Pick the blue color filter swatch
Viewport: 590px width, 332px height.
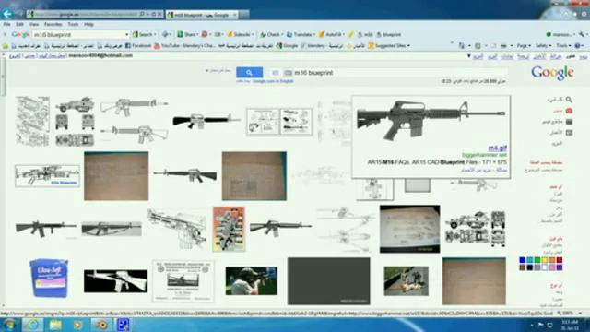[x=523, y=260]
